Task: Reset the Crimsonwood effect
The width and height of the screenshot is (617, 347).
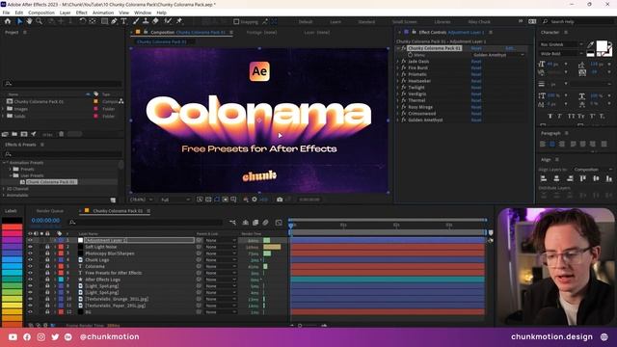Action: coord(476,114)
